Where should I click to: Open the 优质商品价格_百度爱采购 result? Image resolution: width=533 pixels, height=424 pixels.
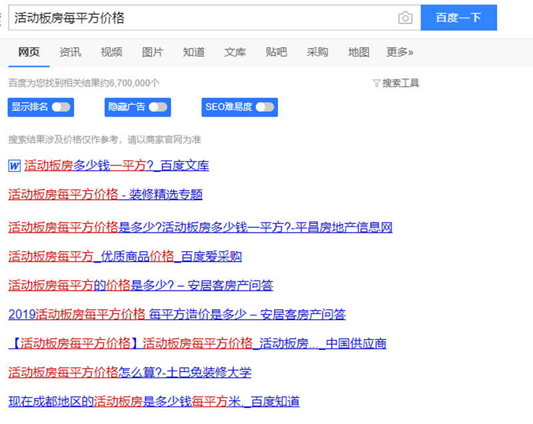click(x=125, y=257)
